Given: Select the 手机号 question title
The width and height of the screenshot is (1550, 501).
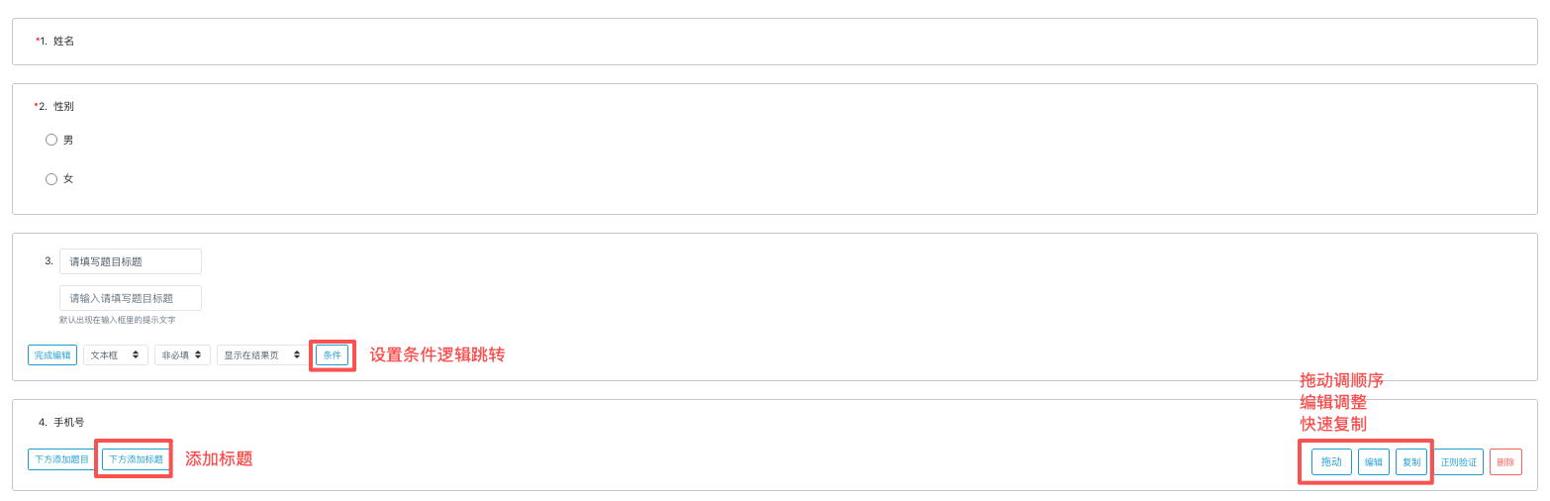Looking at the screenshot, I should (x=68, y=422).
